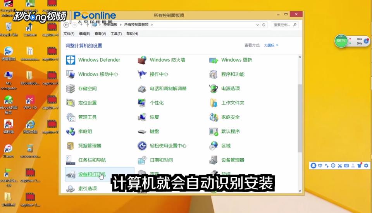Open 凭据管理器 icon
Viewport: 372px width, 213px height.
(71, 145)
